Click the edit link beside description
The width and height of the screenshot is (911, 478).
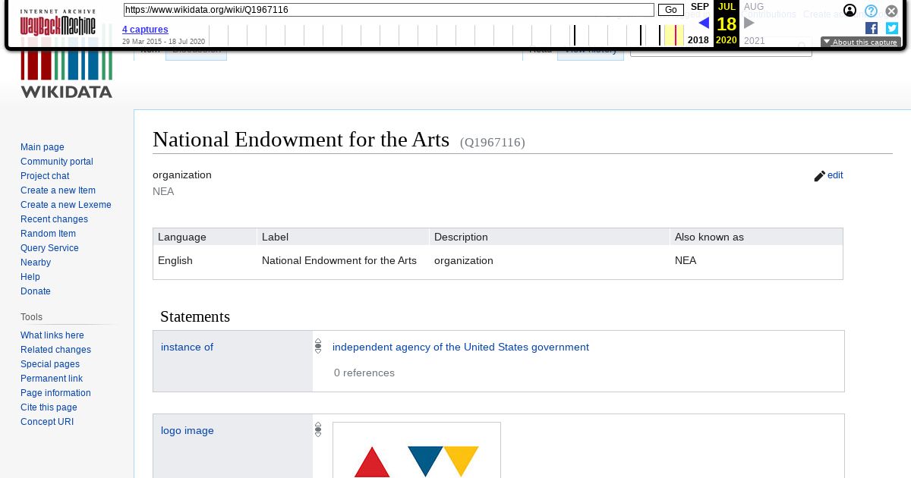pyautogui.click(x=835, y=175)
